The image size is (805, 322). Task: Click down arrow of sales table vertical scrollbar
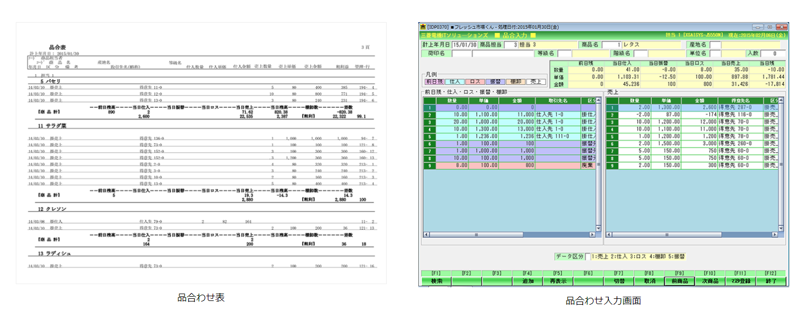(x=781, y=228)
